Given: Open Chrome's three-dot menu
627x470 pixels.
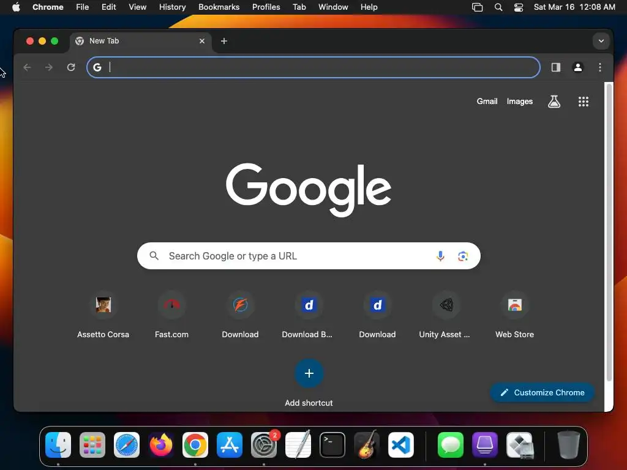Looking at the screenshot, I should 600,67.
